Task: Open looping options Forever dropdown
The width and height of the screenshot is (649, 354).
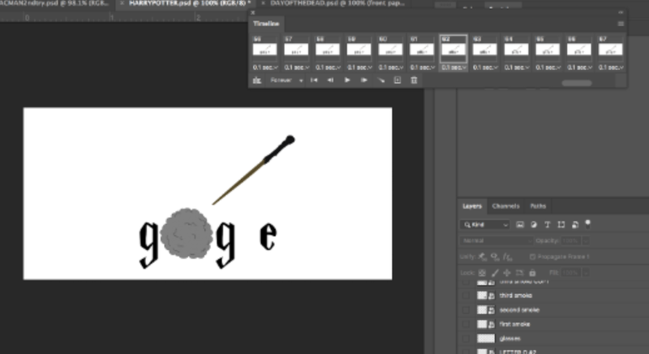Action: pyautogui.click(x=286, y=80)
